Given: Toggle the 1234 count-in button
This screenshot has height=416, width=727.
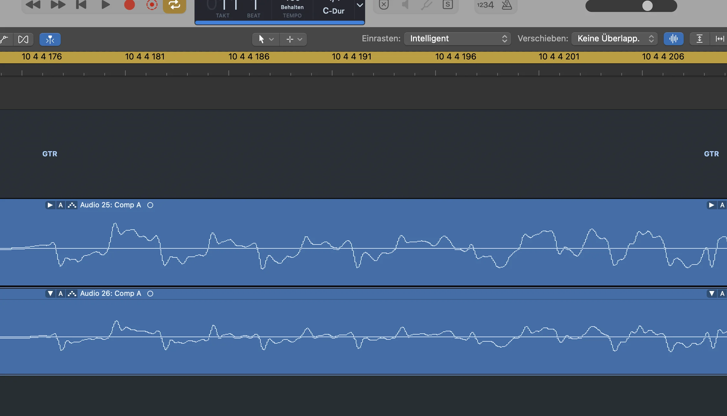Looking at the screenshot, I should click(x=485, y=5).
